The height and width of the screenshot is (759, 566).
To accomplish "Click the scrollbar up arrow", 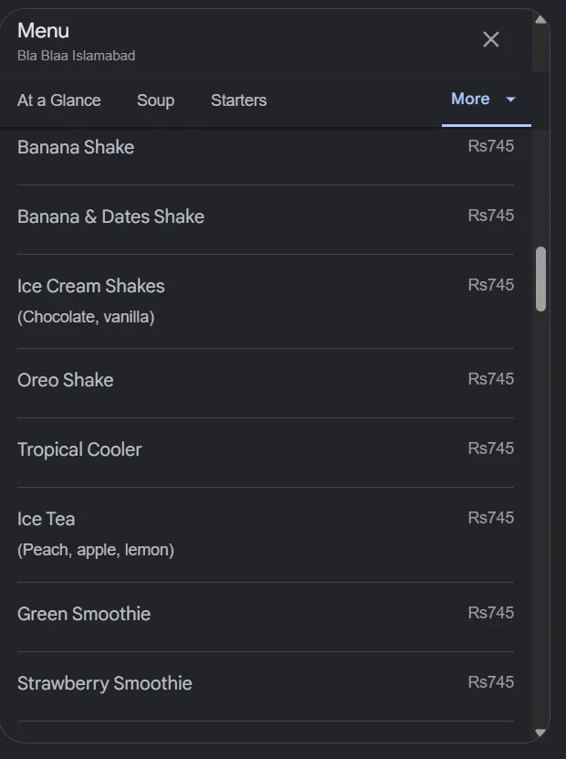I will pos(540,19).
